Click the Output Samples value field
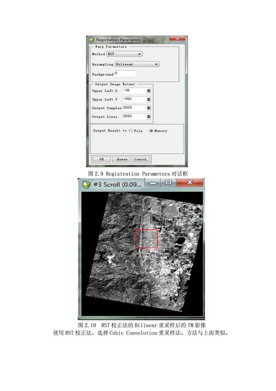This screenshot has width=276, height=391. click(x=134, y=108)
